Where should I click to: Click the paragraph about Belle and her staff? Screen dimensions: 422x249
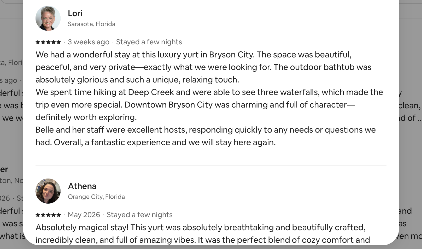click(206, 136)
